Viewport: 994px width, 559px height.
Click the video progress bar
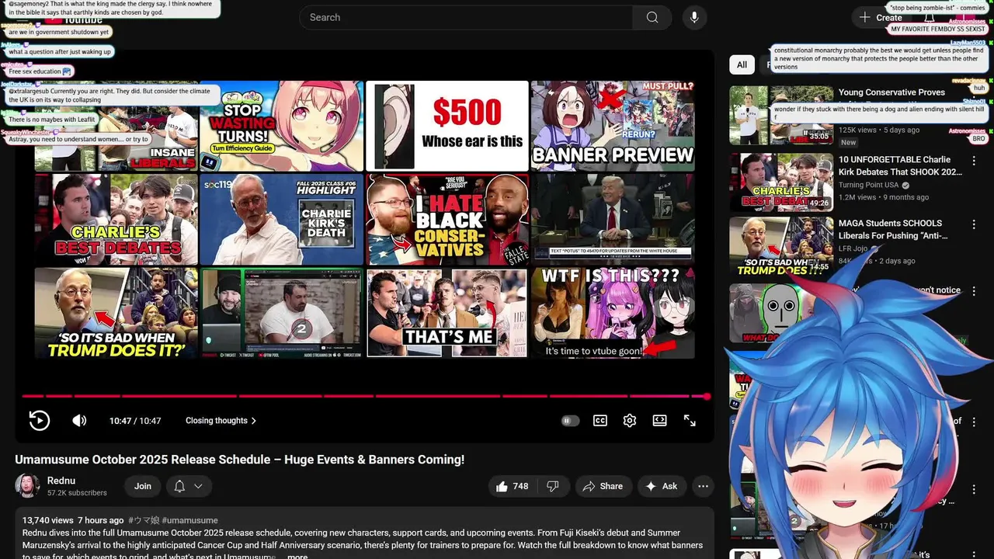pos(364,396)
